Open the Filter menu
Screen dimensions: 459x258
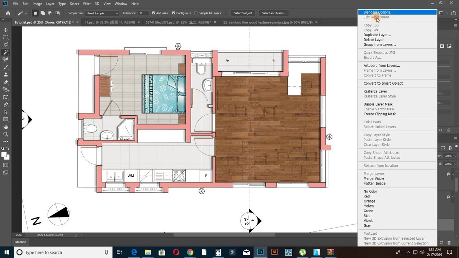coord(87,4)
